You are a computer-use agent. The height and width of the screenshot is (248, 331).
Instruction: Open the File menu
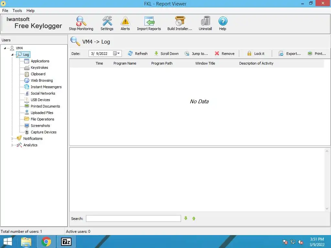point(5,11)
